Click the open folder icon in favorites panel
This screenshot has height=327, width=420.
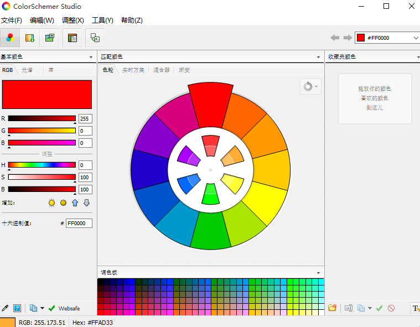coord(332,308)
